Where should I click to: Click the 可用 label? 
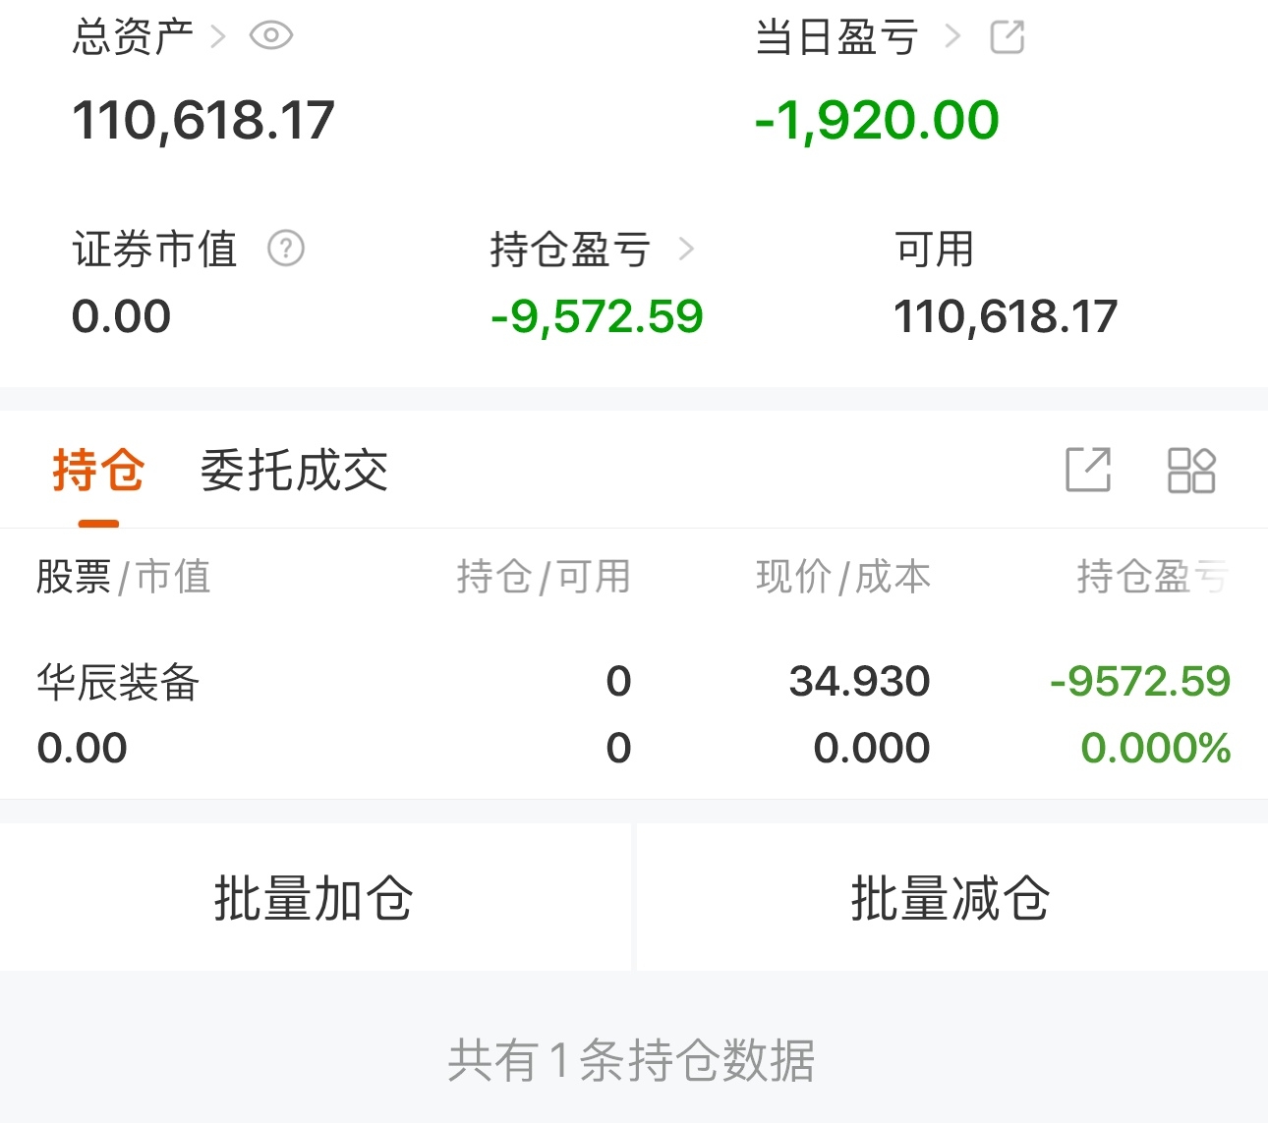934,250
